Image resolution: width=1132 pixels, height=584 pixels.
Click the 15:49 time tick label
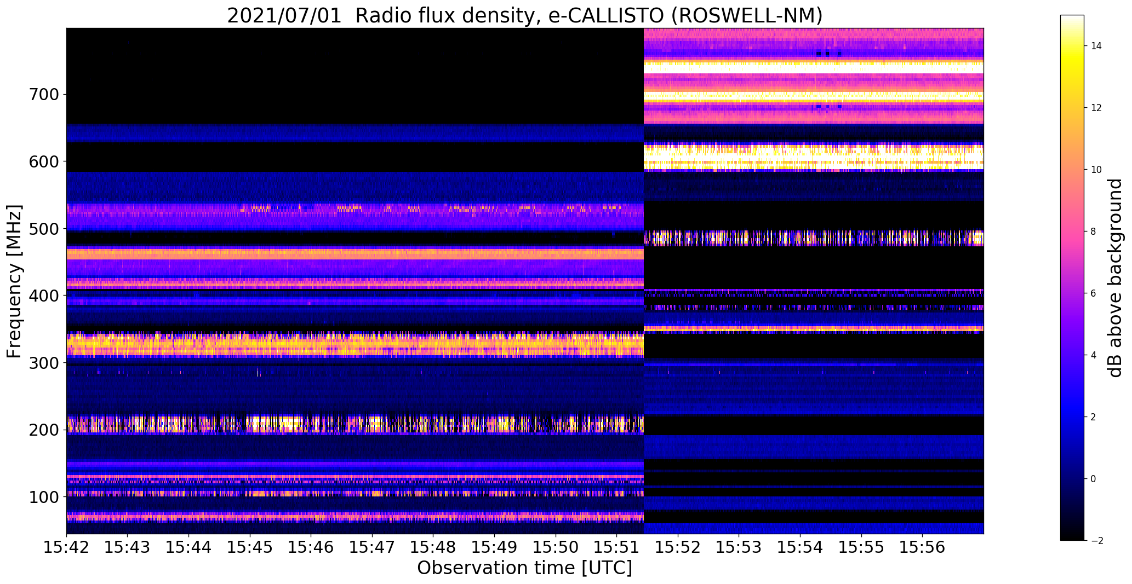(x=495, y=546)
